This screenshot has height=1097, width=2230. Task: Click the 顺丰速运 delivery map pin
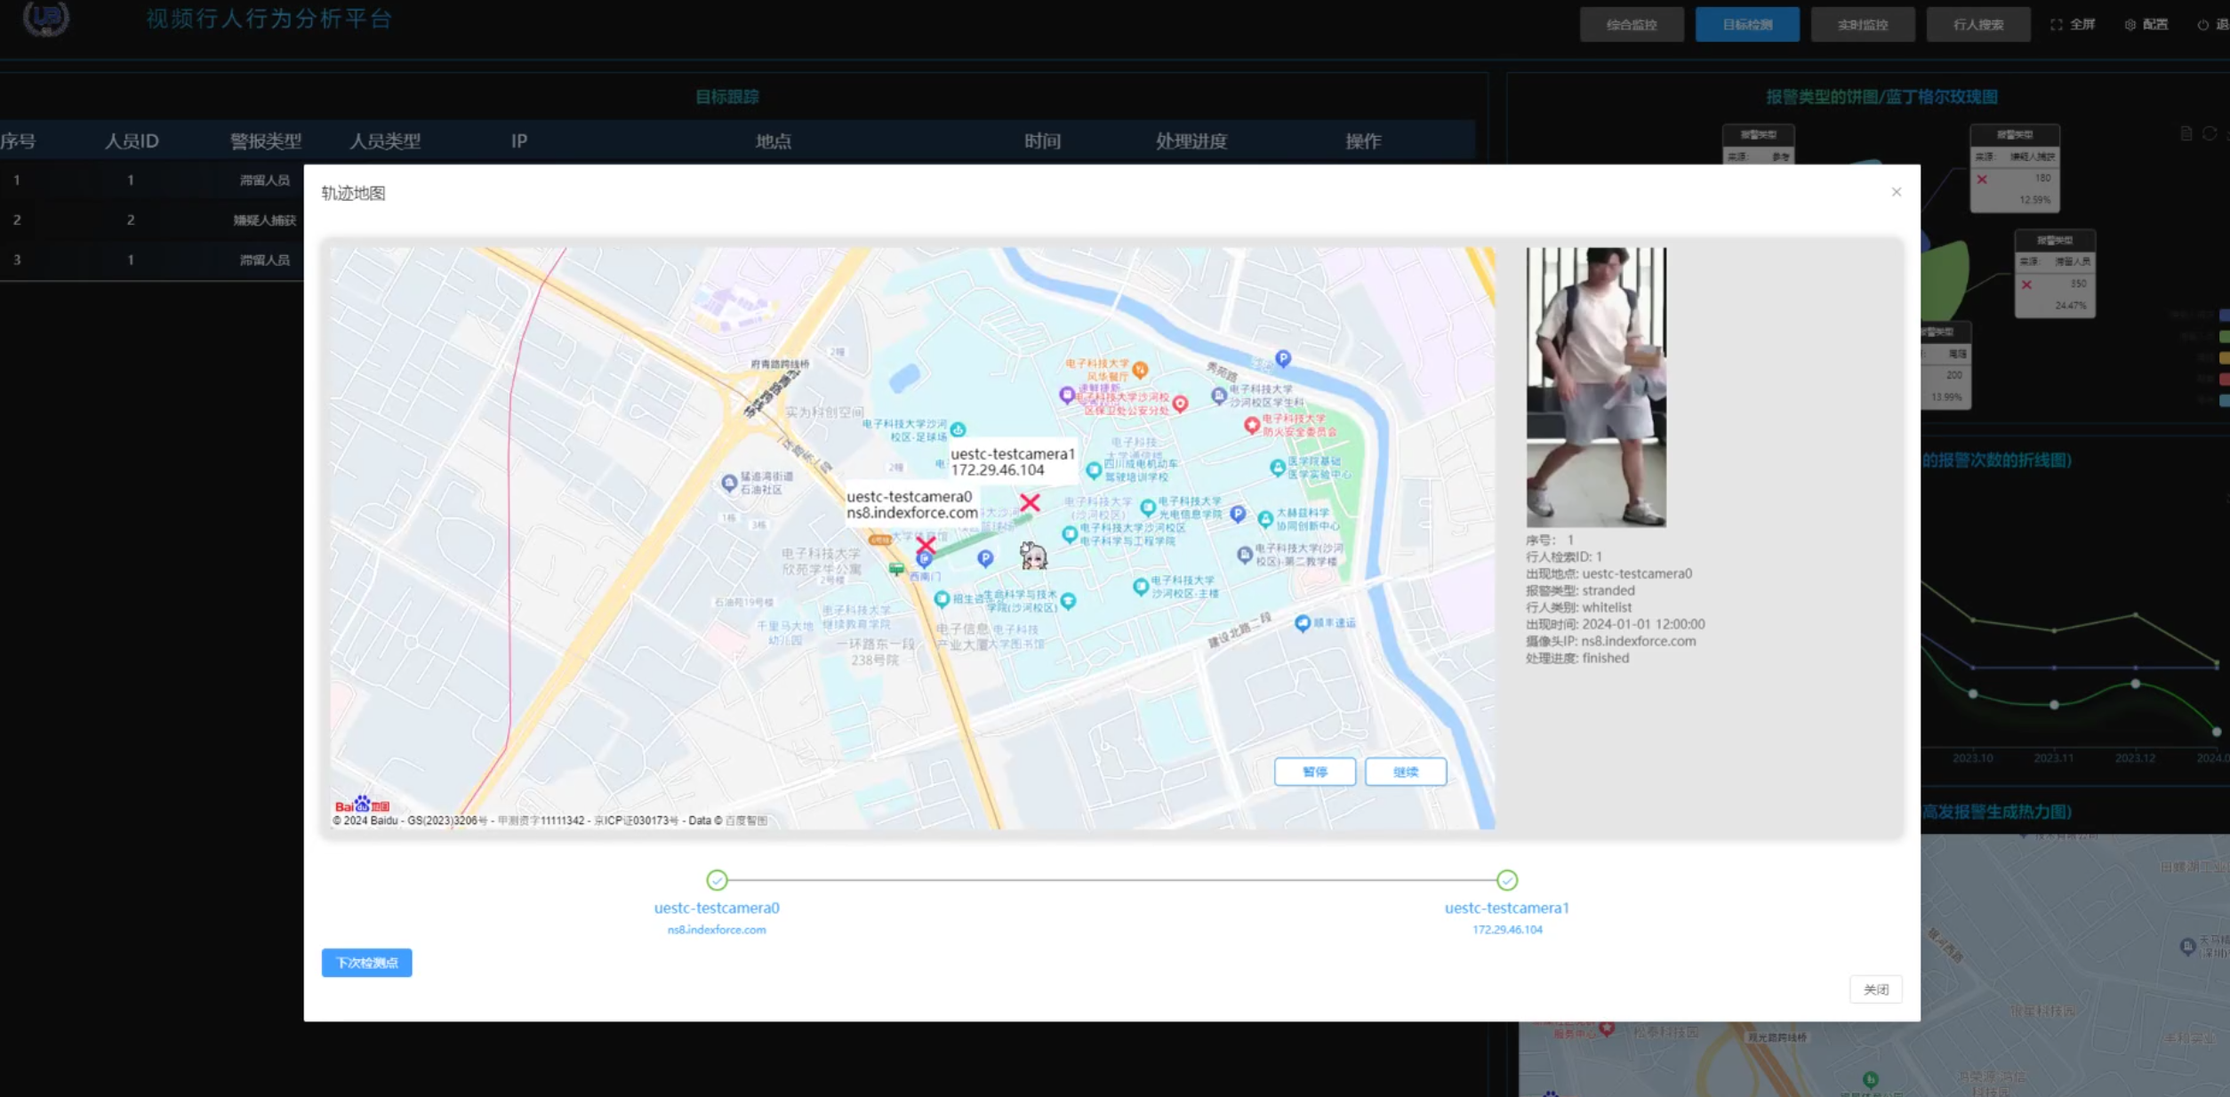tap(1303, 622)
